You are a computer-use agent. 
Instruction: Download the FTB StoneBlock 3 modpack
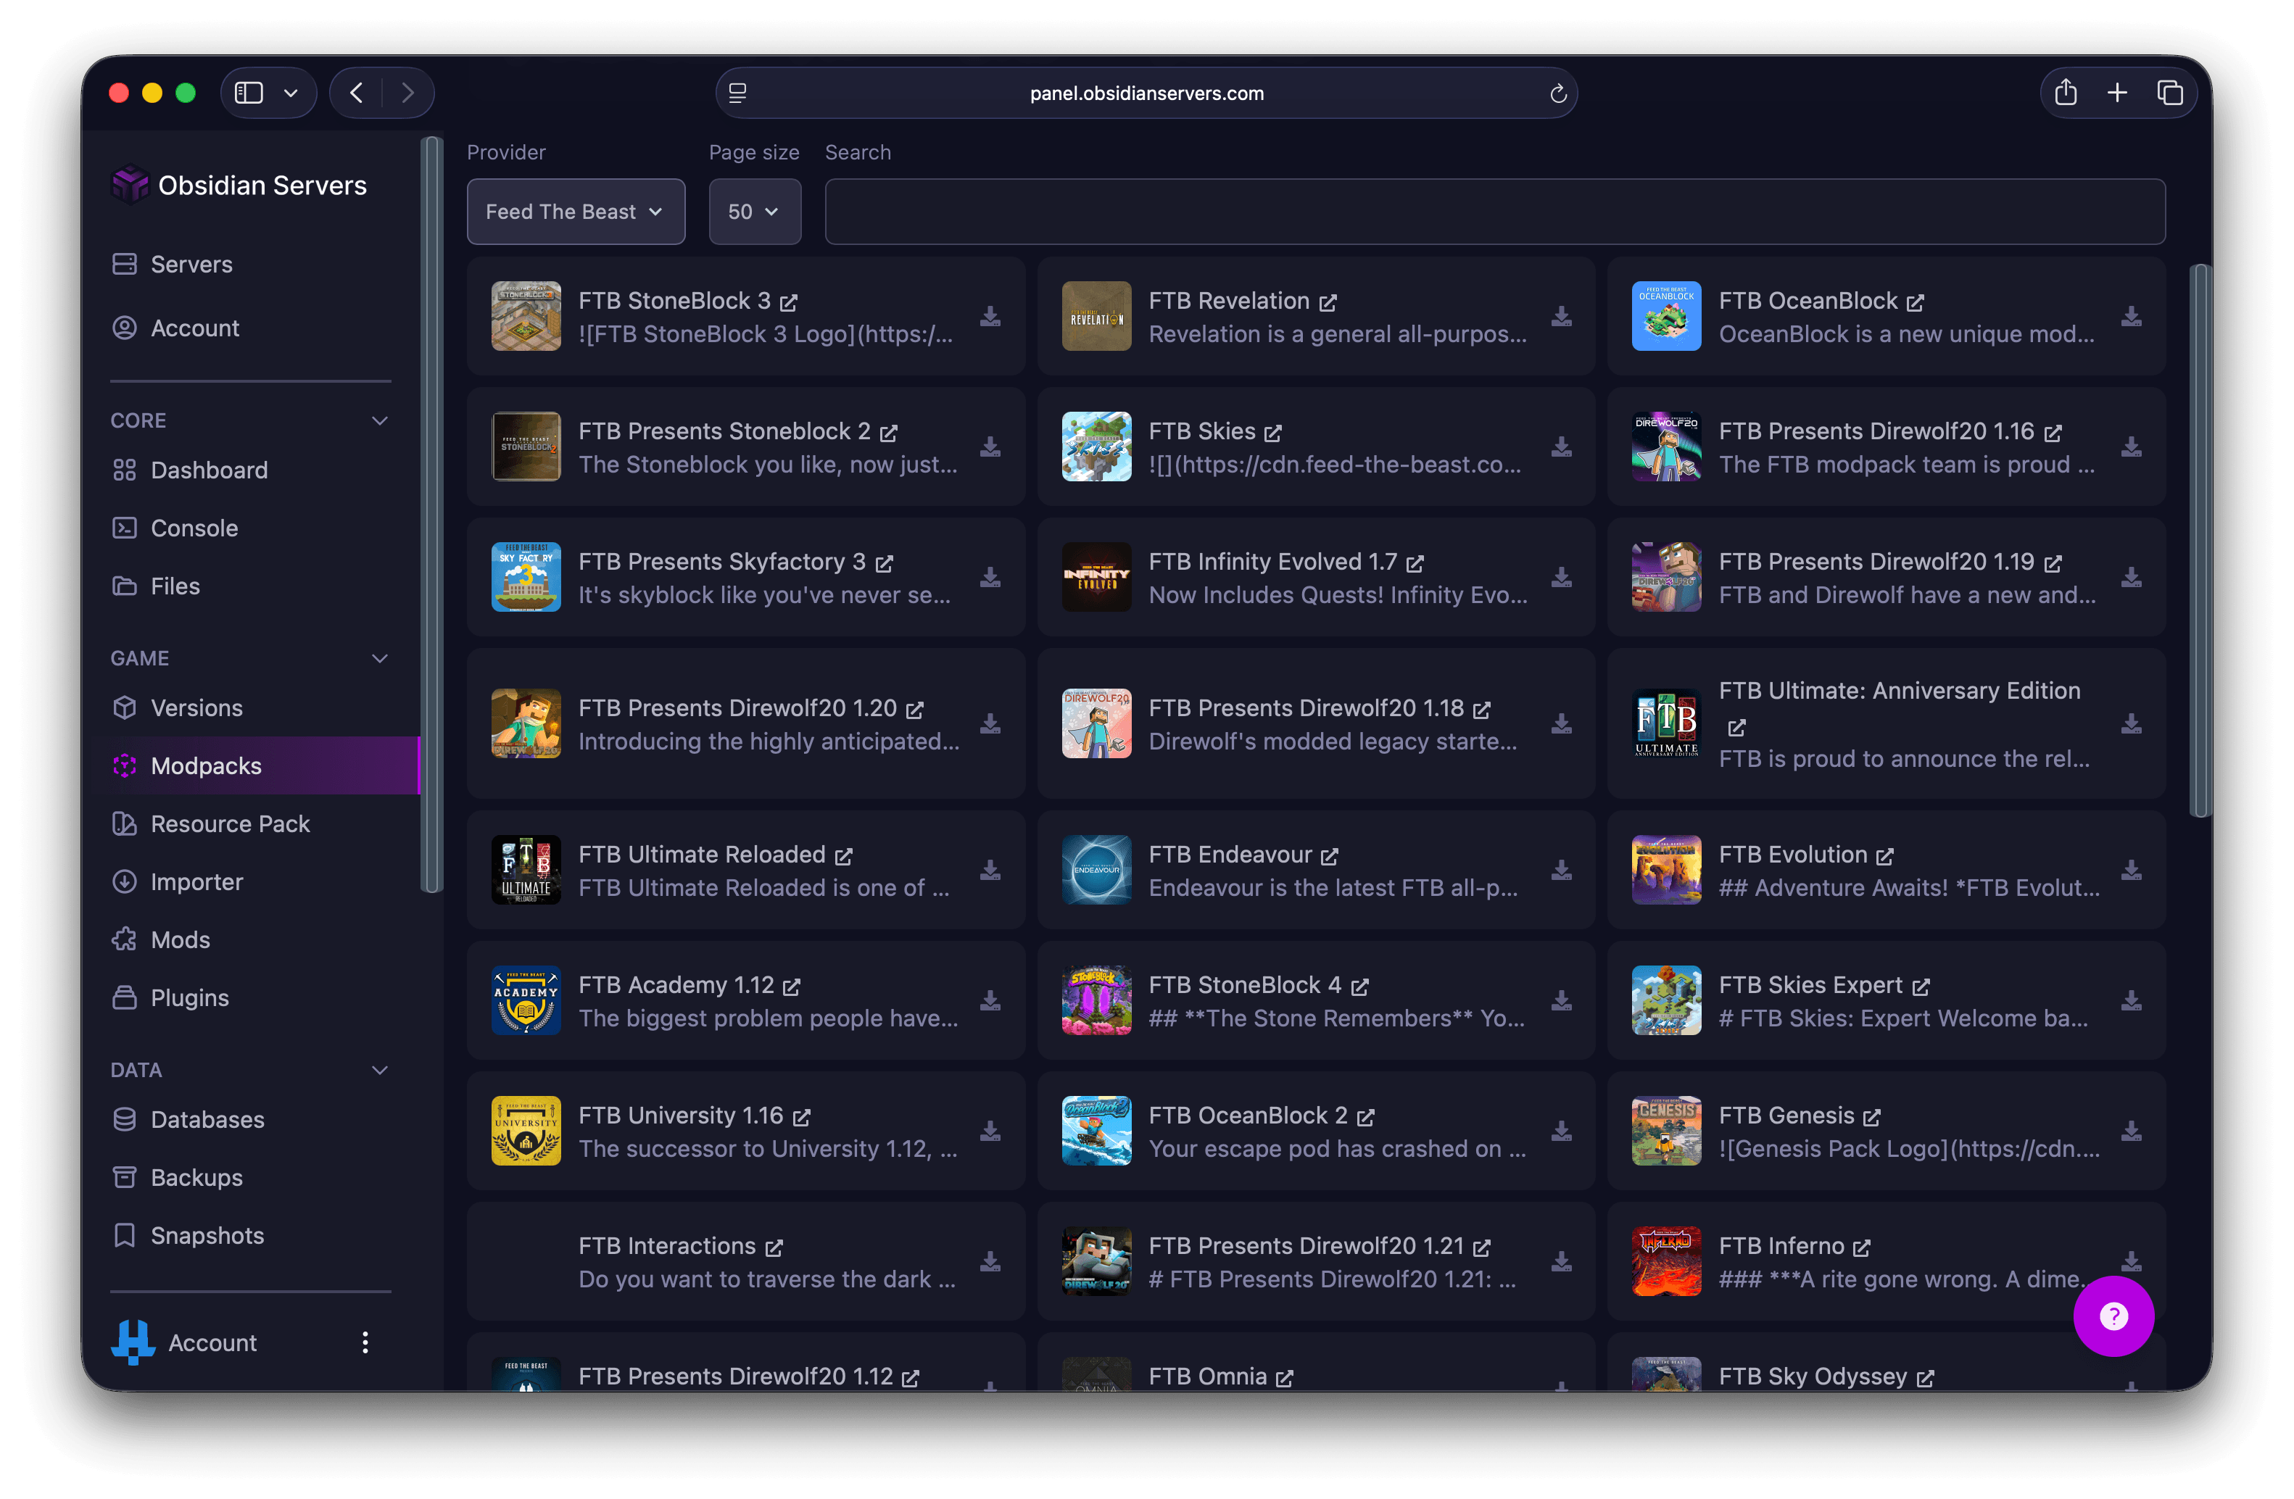click(990, 317)
